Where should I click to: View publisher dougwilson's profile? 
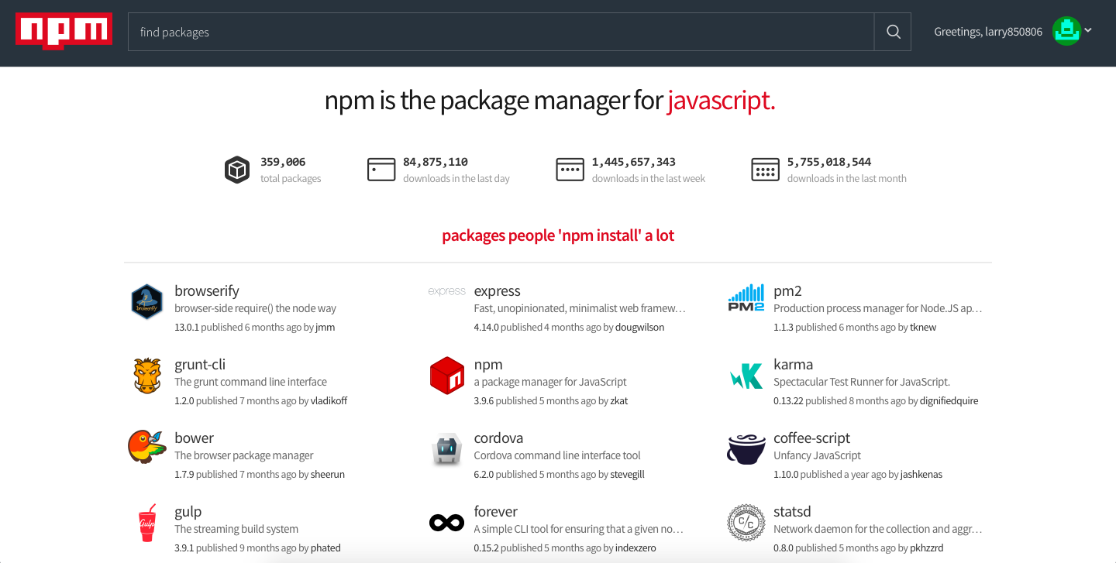coord(639,328)
